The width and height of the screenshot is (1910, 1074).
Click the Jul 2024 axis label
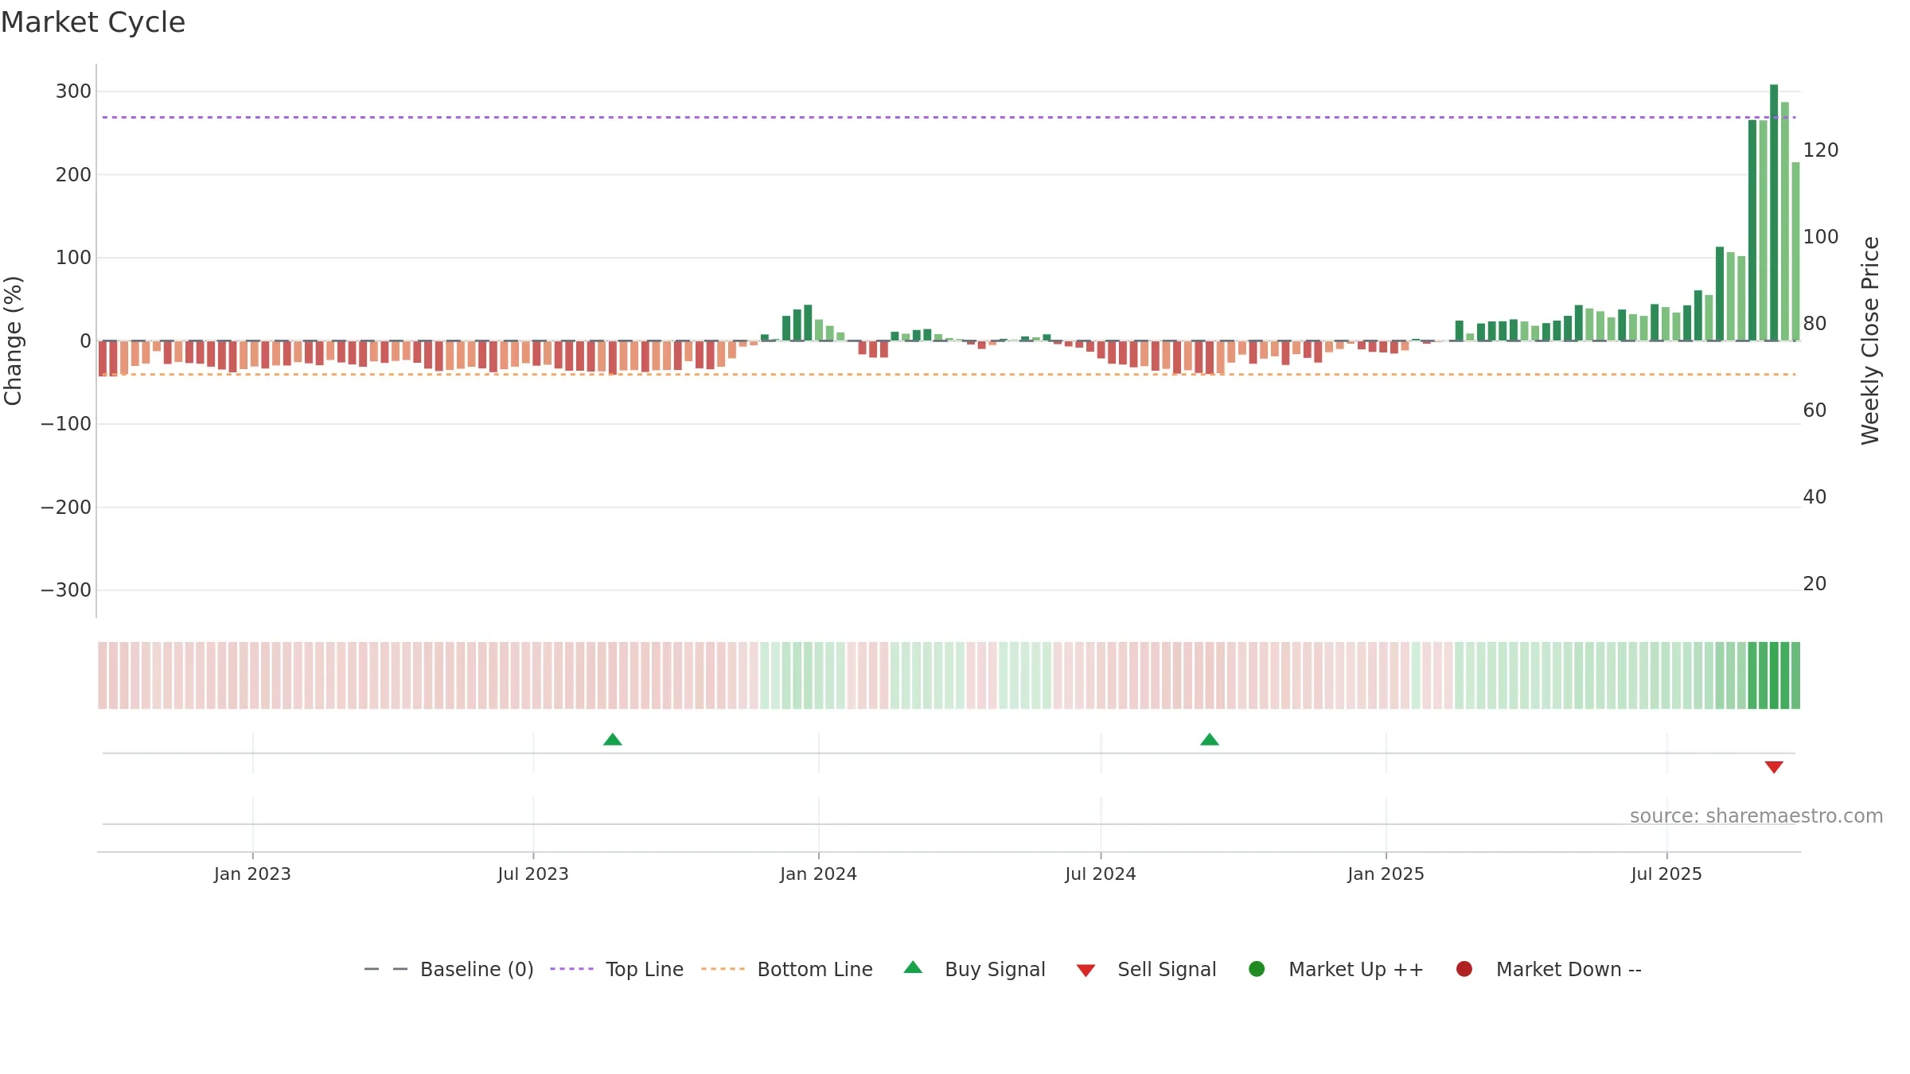tap(1101, 874)
